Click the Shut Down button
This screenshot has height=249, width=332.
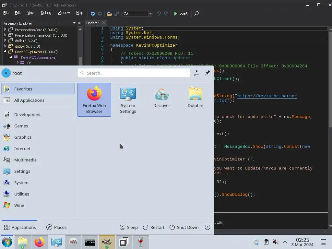184,227
